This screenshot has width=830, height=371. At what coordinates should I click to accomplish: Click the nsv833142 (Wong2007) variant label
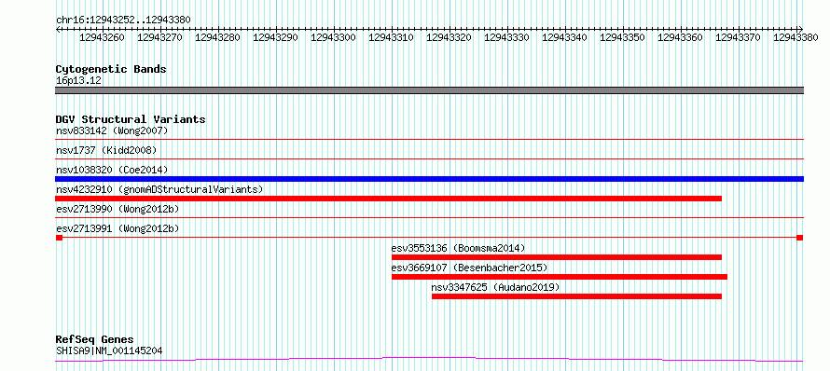pos(112,131)
